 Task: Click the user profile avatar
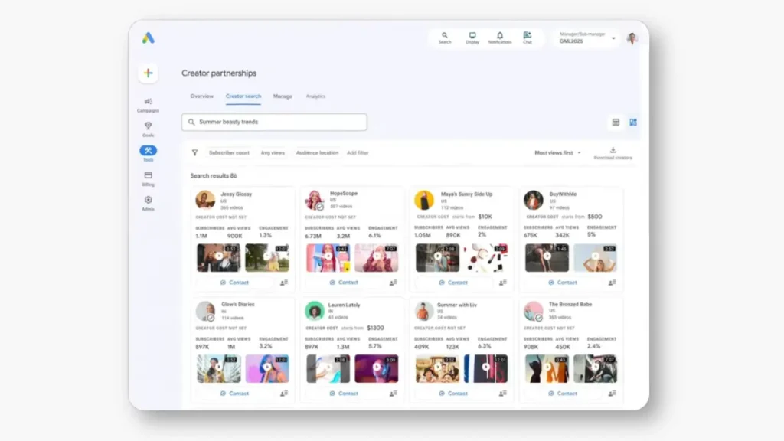click(x=632, y=38)
